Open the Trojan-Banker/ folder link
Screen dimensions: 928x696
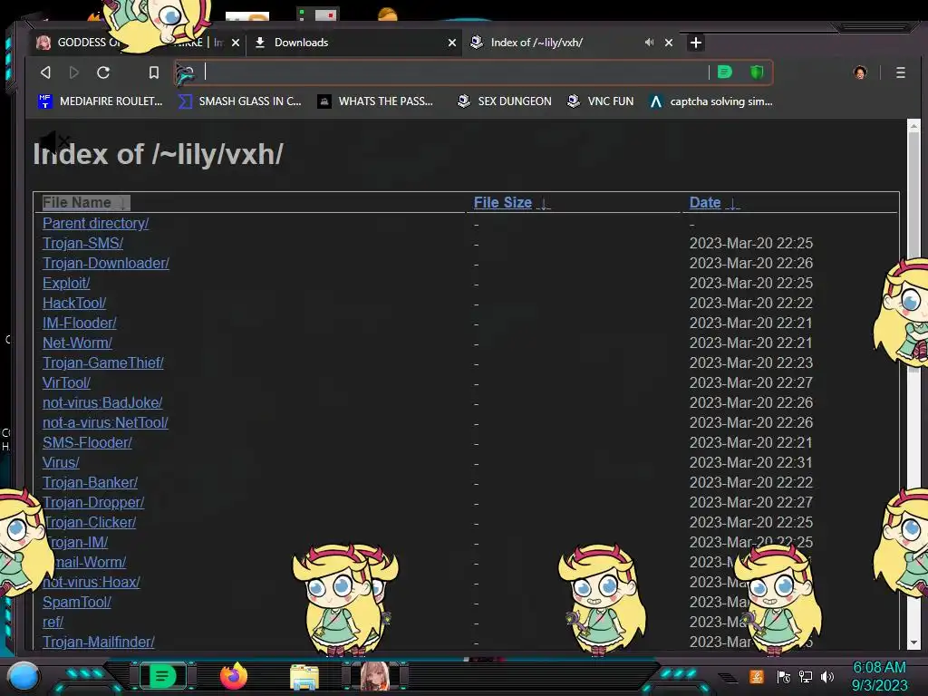tap(90, 482)
